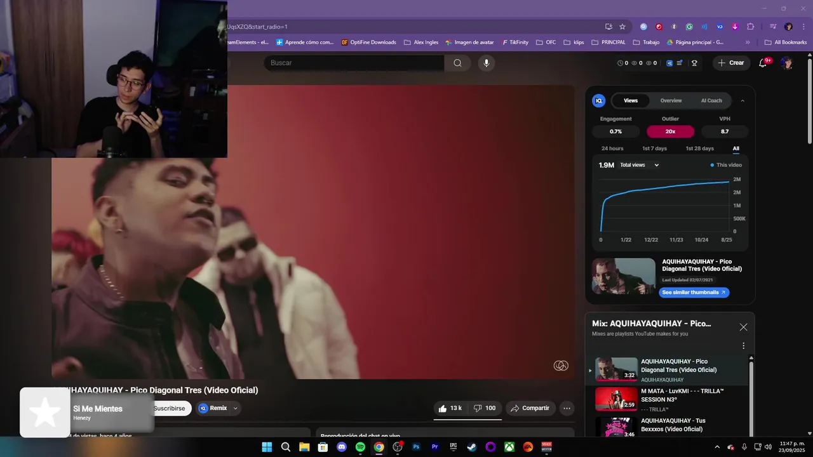Click the browser address bar URL
The width and height of the screenshot is (813, 457).
click(x=413, y=27)
